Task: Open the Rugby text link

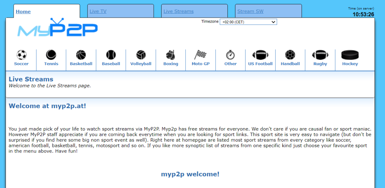Action: coord(320,64)
